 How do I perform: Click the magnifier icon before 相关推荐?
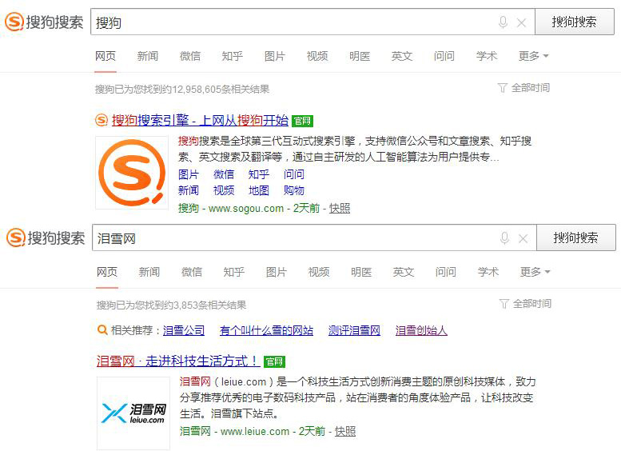102,329
